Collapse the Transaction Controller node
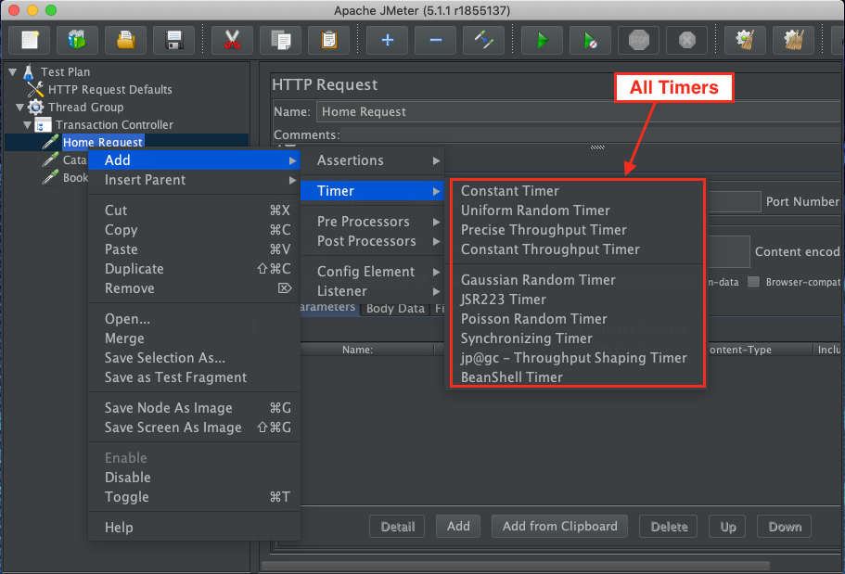The image size is (845, 574). [x=27, y=125]
